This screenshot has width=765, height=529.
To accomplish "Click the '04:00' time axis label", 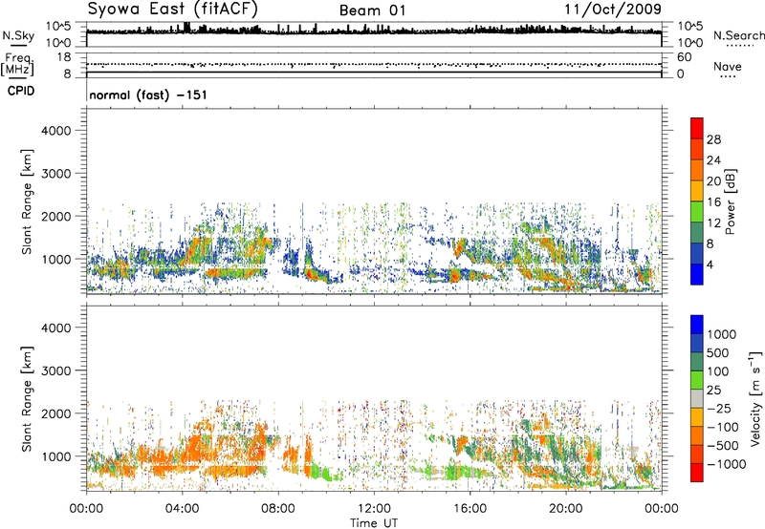I will click(182, 509).
